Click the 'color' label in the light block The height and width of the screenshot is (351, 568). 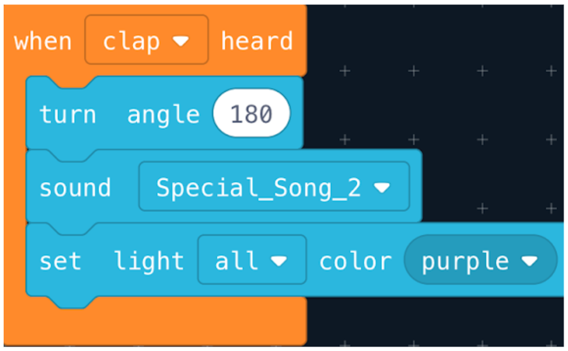356,261
